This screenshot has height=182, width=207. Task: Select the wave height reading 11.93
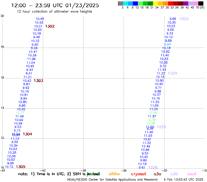tap(148, 136)
